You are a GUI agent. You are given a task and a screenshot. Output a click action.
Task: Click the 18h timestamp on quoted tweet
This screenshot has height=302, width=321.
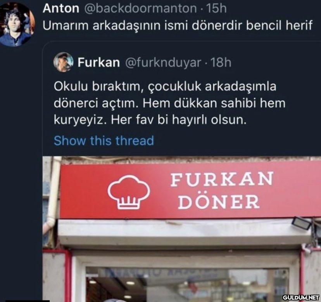click(221, 62)
